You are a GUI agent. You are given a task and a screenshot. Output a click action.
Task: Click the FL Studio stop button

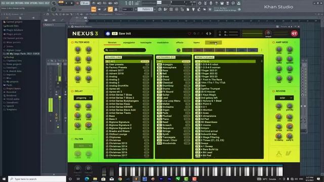click(x=72, y=4)
